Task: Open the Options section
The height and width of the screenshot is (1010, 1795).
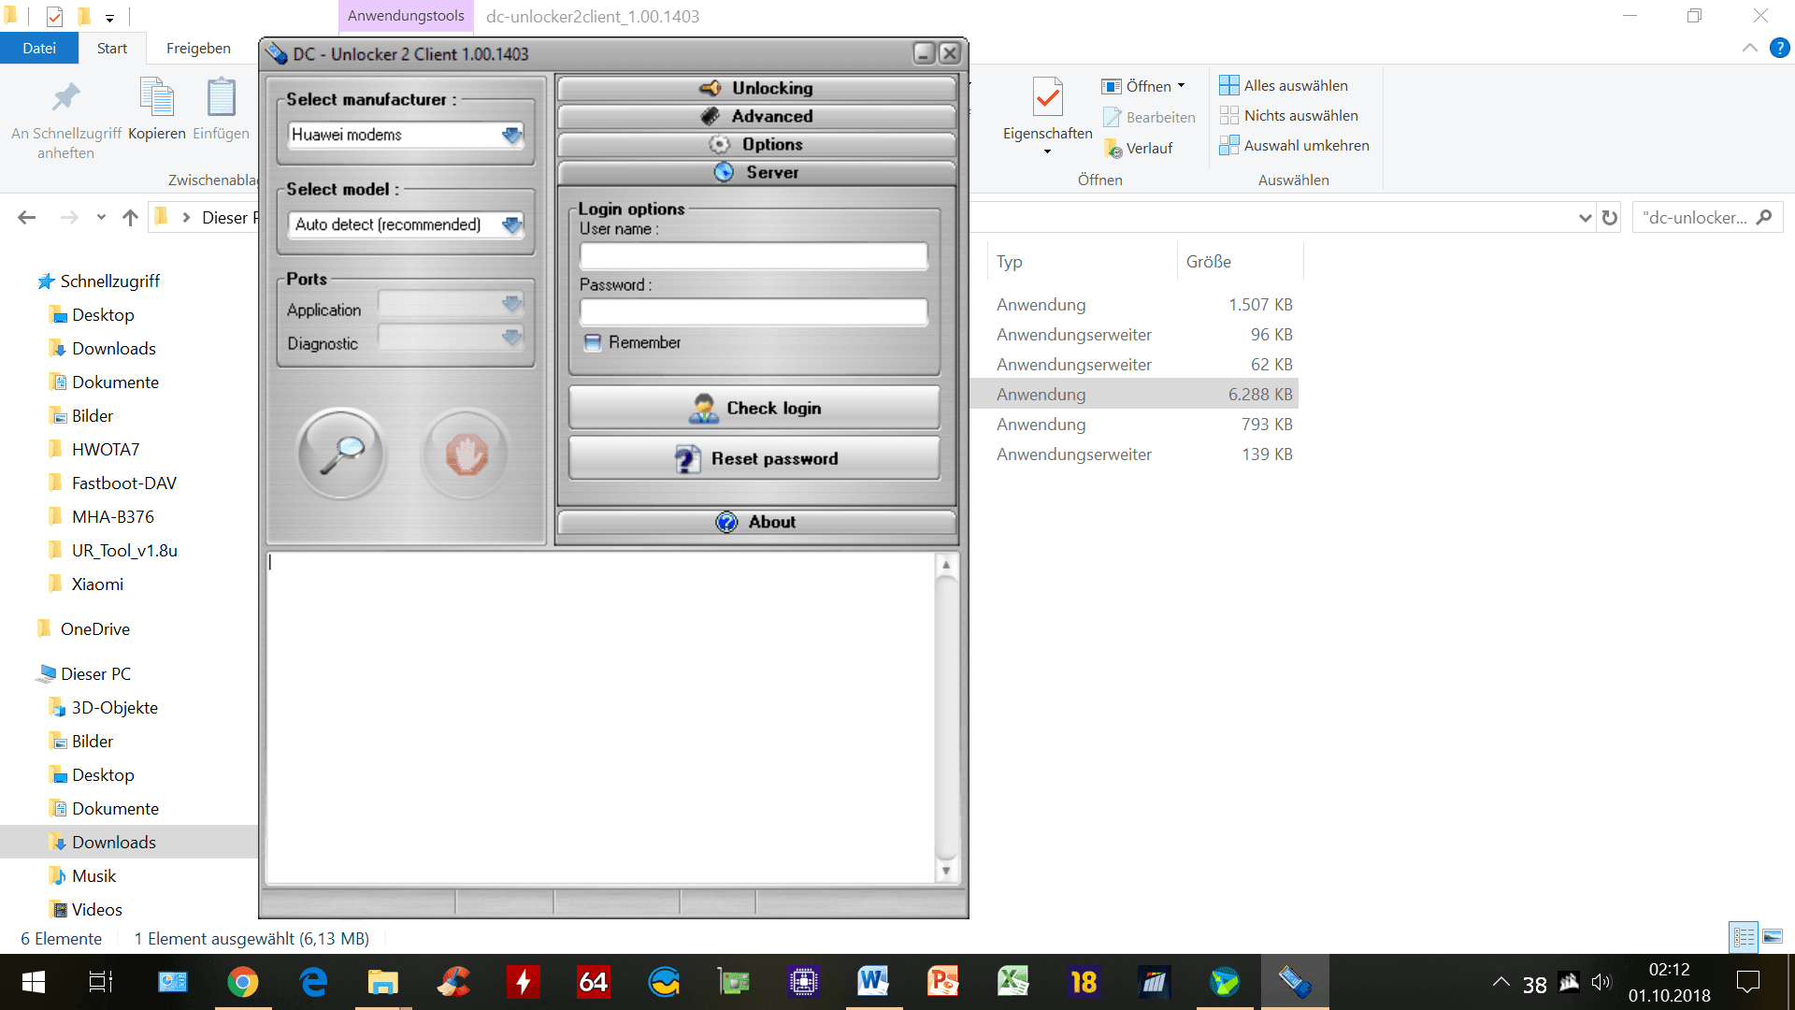Action: tap(757, 144)
